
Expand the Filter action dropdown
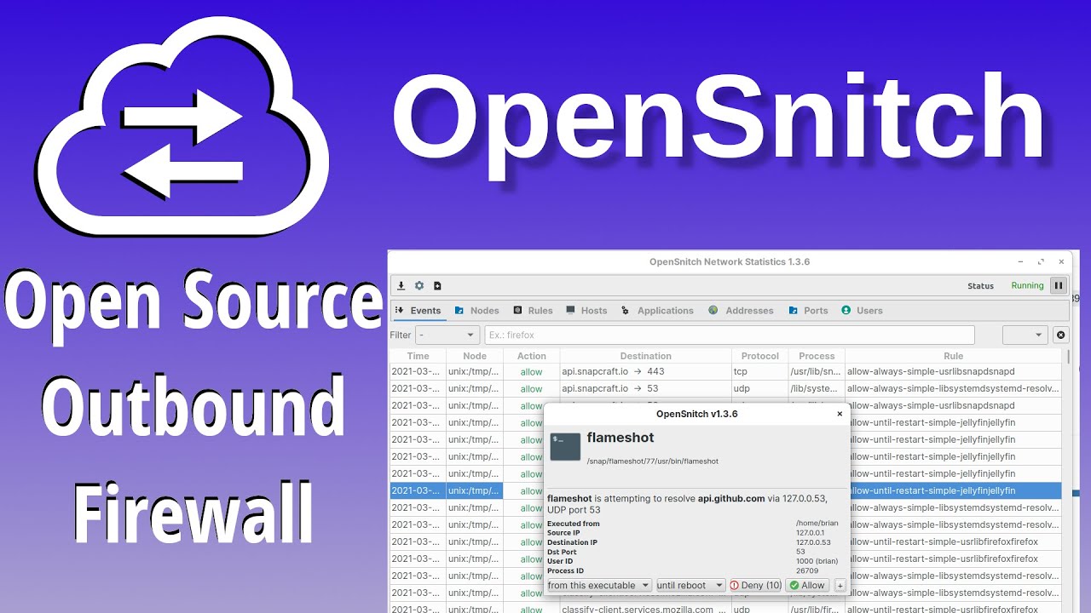[x=447, y=335]
